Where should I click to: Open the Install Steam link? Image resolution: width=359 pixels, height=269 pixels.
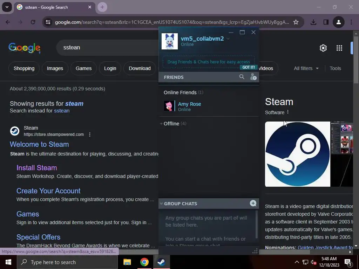(x=36, y=168)
